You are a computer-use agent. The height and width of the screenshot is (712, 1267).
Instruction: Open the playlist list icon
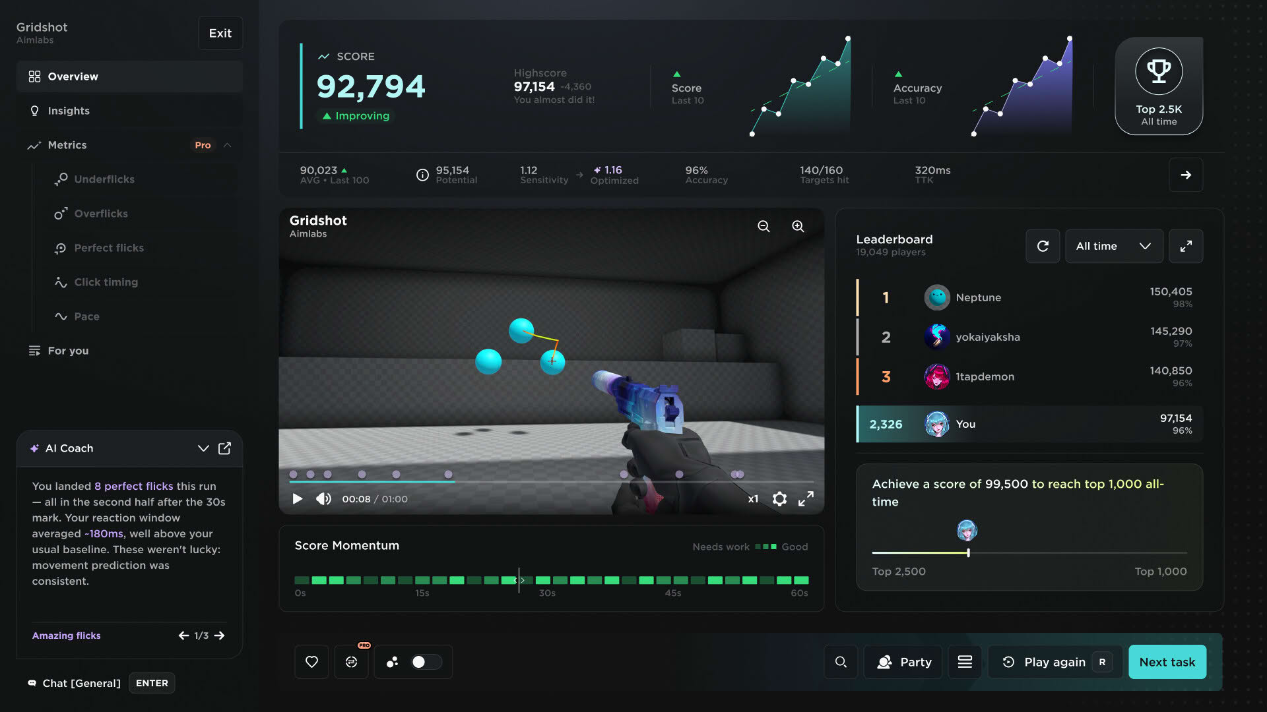[x=965, y=662]
